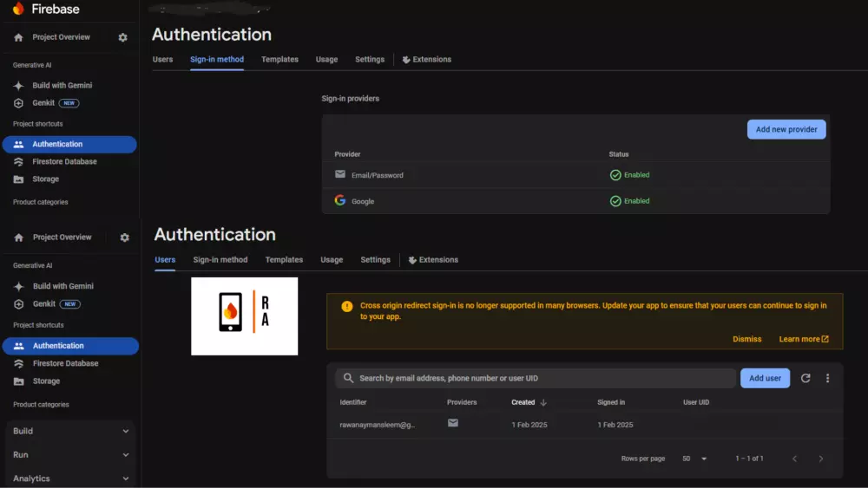This screenshot has height=488, width=868.
Task: Click the envelope icon of Email/Password provider
Action: [340, 174]
